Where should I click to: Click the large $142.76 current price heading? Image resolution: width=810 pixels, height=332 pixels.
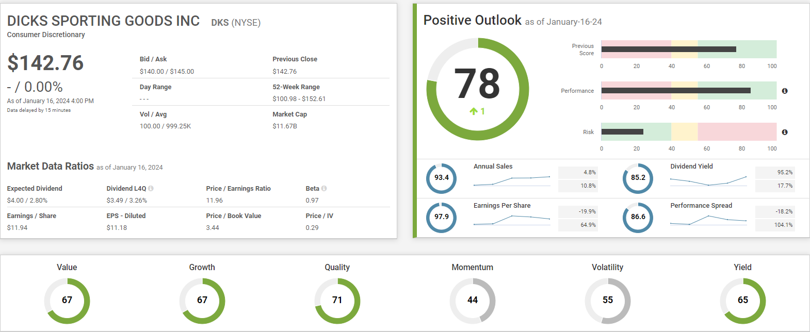click(x=45, y=63)
